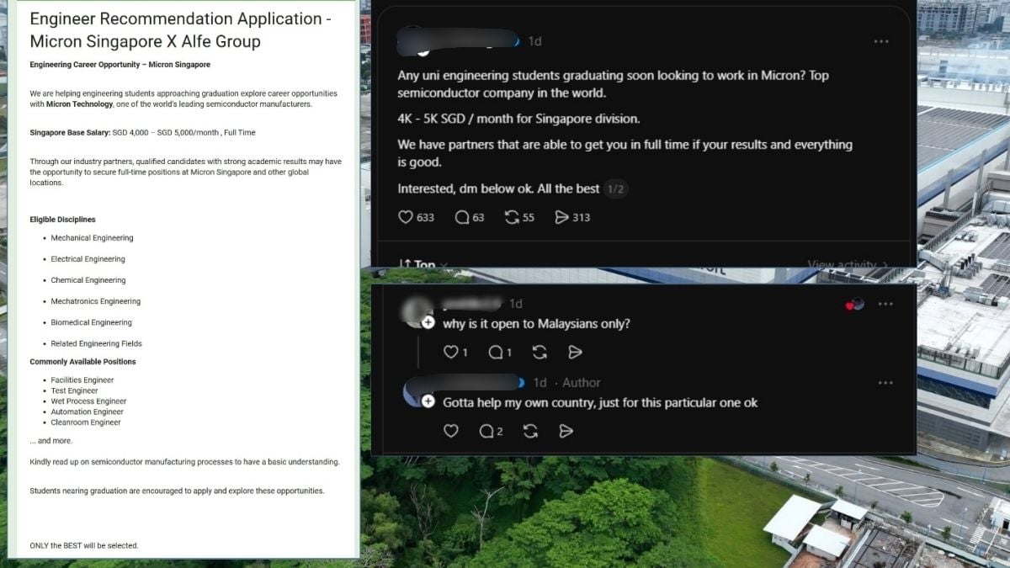Like the 'Gotta help my own country' reply
Screen dimensions: 1010x568
[x=451, y=431]
